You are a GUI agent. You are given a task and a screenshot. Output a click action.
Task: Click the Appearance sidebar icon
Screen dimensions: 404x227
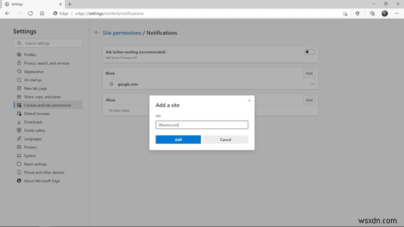(19, 71)
